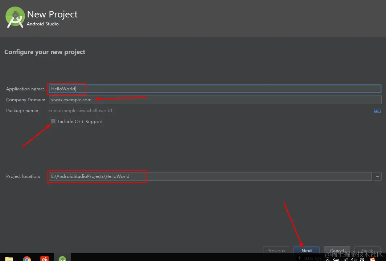Click the Finish button

[367, 250]
